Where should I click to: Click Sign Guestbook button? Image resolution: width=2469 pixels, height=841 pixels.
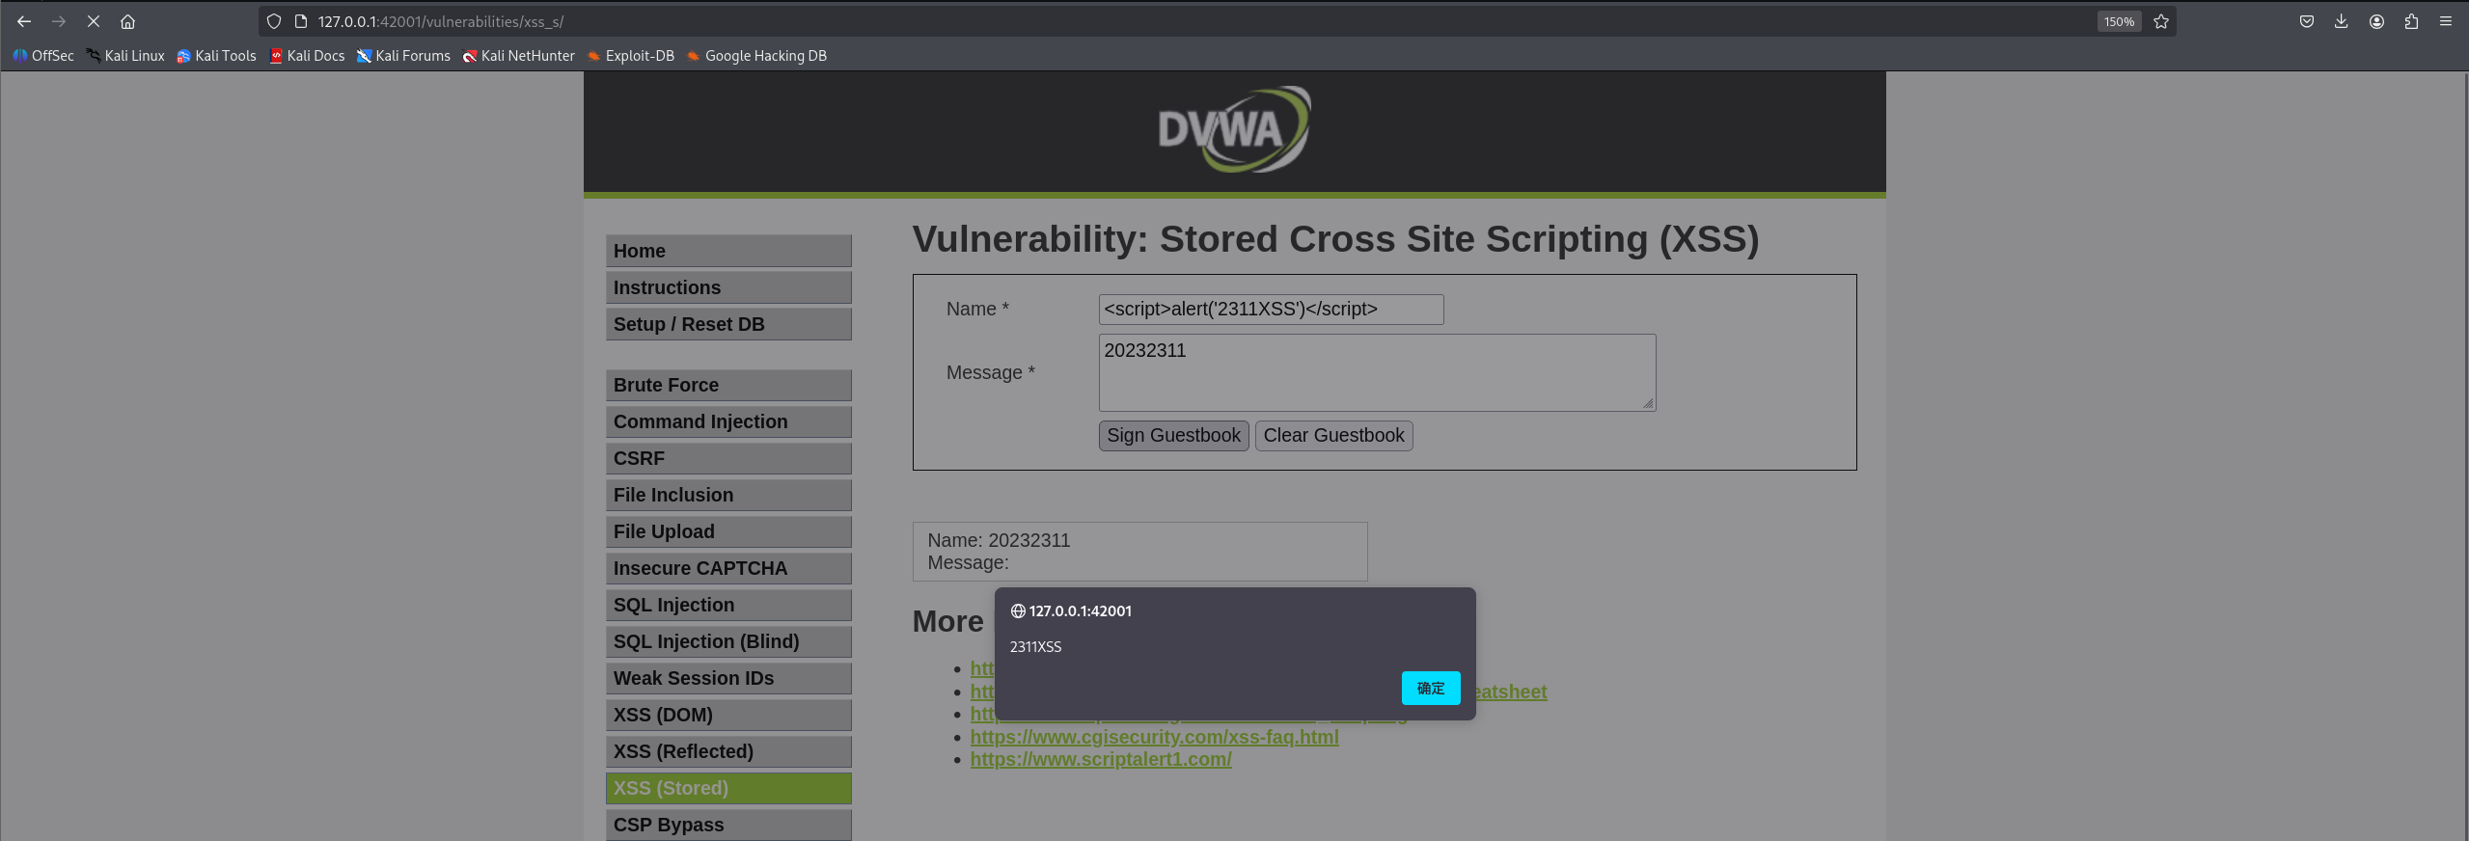point(1173,436)
